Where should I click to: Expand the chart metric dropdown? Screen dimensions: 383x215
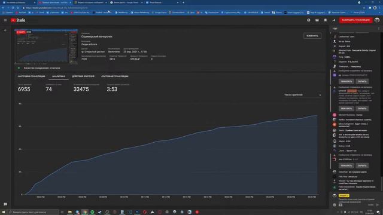pyautogui.click(x=302, y=94)
